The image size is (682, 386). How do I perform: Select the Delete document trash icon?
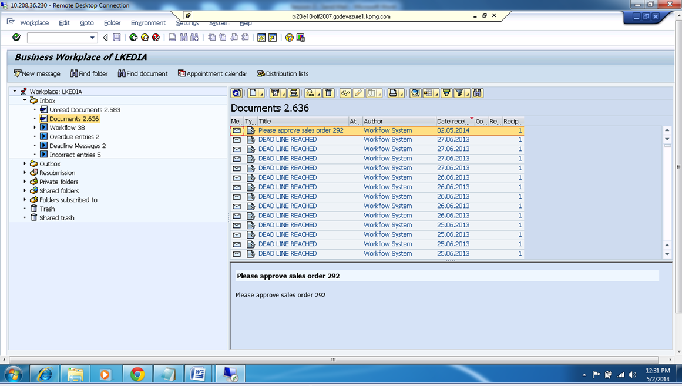tap(329, 93)
